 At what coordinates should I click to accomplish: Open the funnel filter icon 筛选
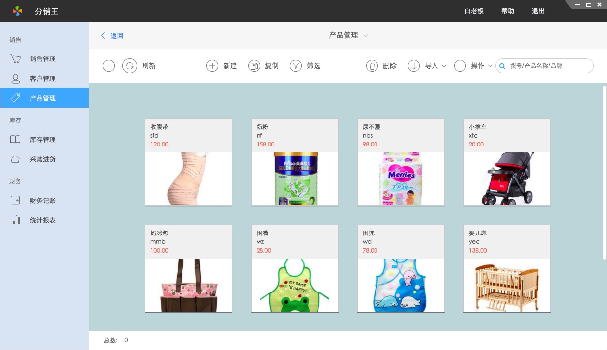pyautogui.click(x=296, y=66)
